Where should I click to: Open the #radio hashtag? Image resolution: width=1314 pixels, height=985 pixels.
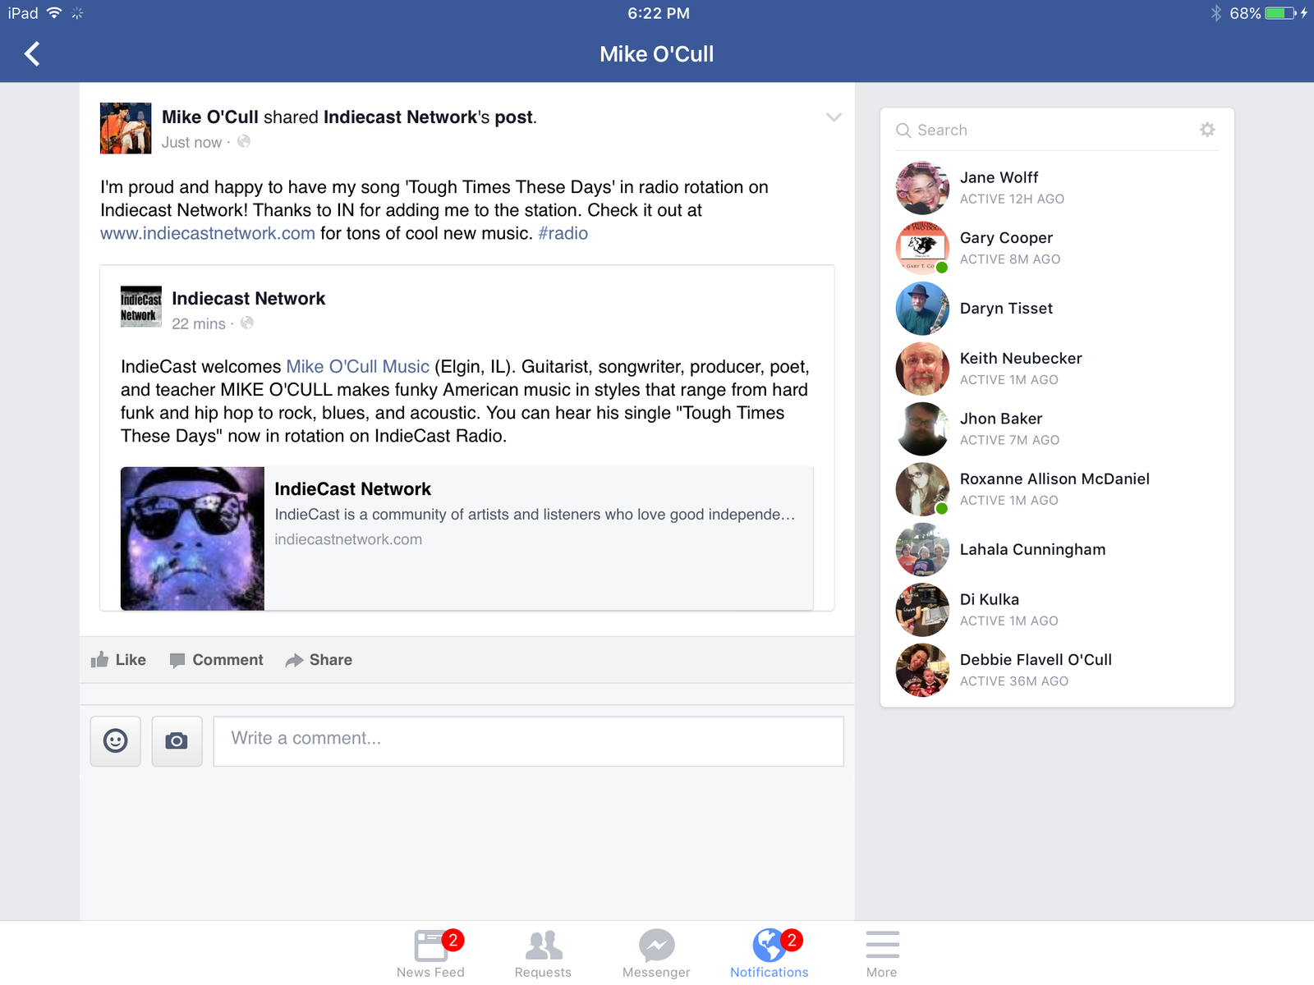pyautogui.click(x=563, y=233)
